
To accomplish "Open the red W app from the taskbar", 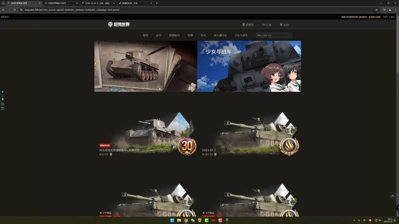I will 213,220.
